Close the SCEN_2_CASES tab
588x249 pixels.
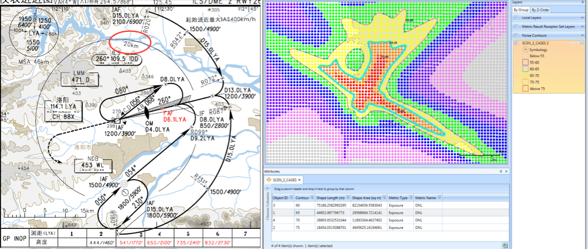(x=300, y=180)
